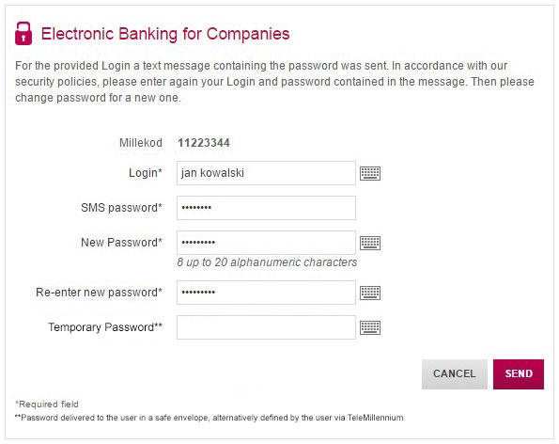Click the empty Temporary Password field

pyautogui.click(x=266, y=327)
